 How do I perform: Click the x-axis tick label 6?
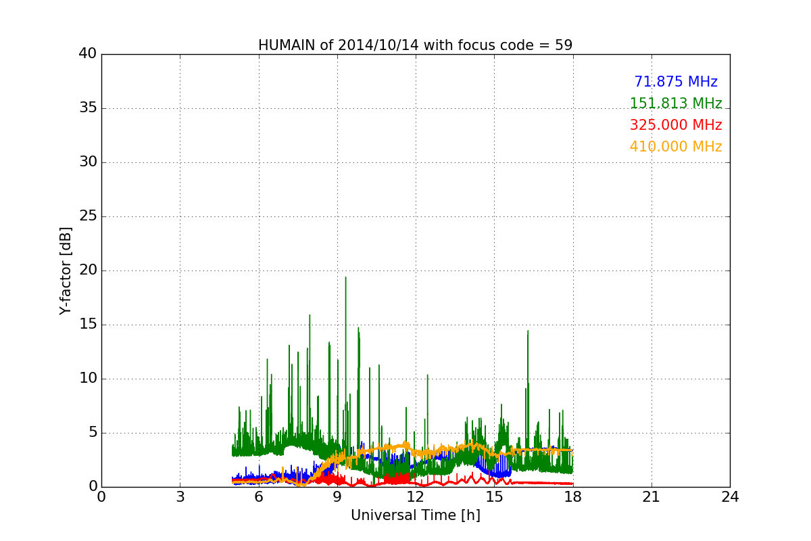point(258,497)
